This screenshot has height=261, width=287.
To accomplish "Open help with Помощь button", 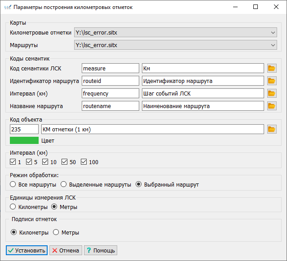I will point(100,250).
